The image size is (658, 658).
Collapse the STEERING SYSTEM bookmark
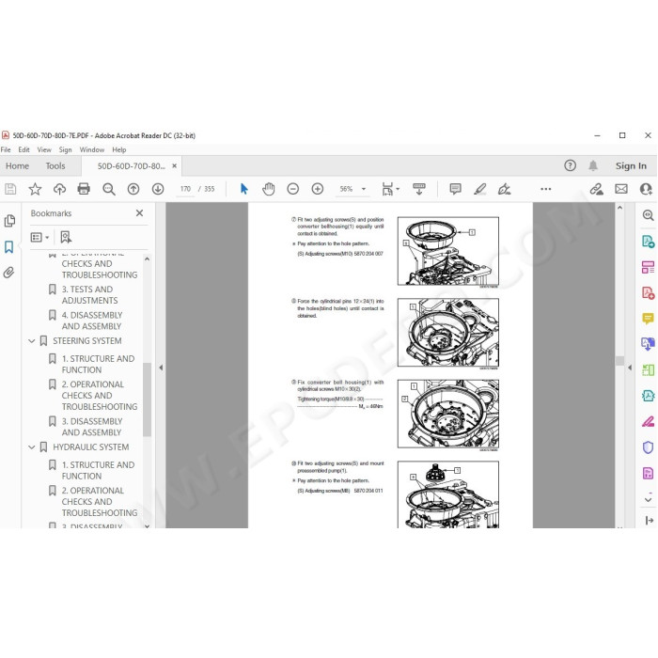[31, 341]
